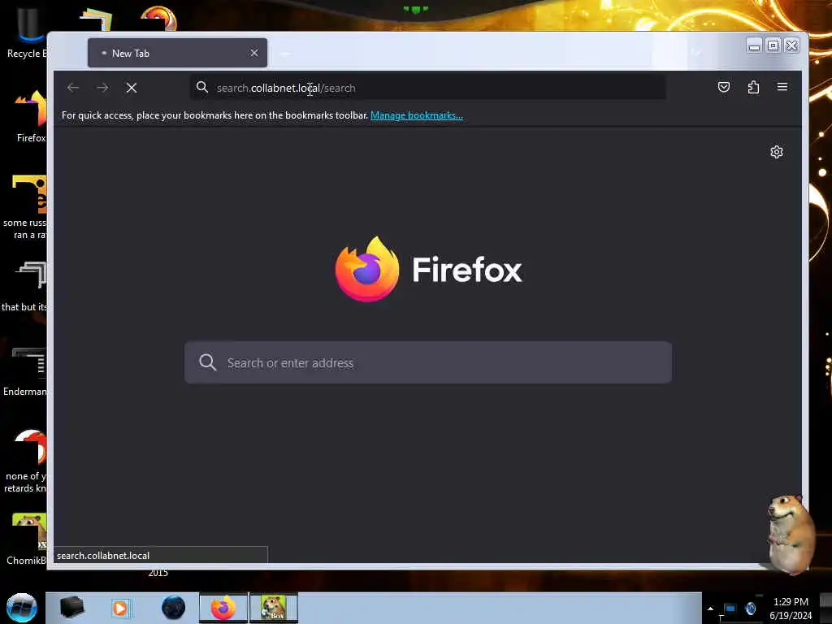
Task: Click the Show desktop strip
Action: click(825, 608)
